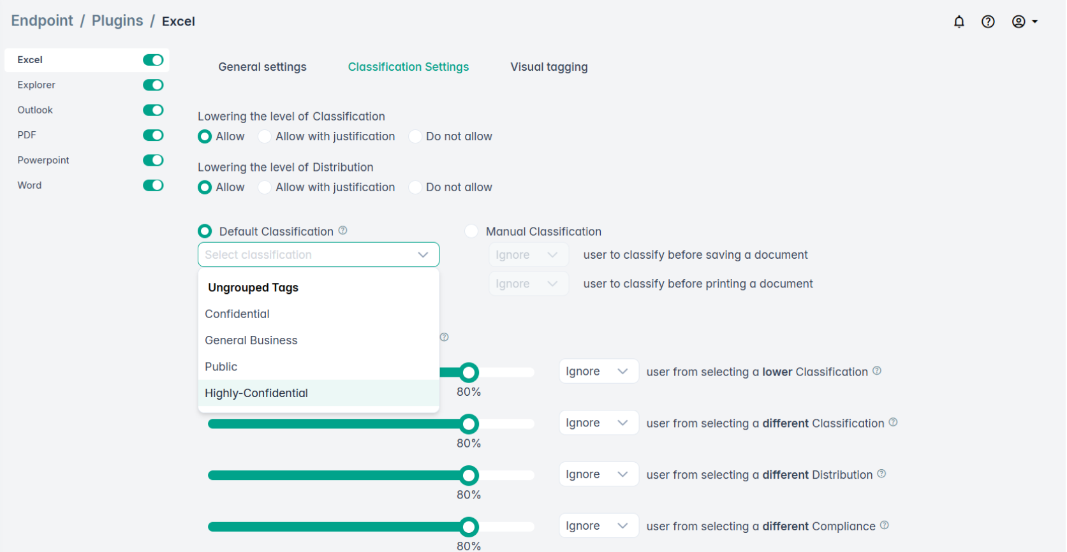Select Excel in the plugin sidebar

pyautogui.click(x=30, y=60)
